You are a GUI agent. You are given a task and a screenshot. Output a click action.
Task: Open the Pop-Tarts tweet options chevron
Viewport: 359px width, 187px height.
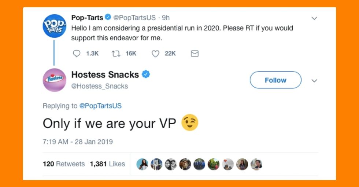314,18
